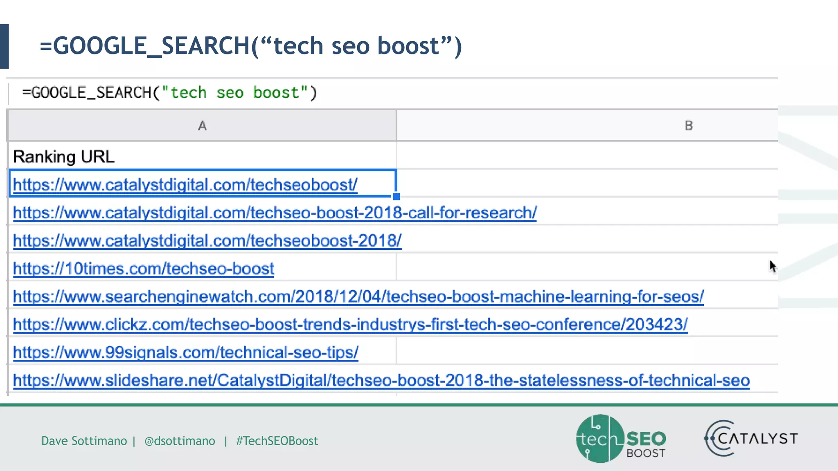Click the '#TechSEOBoost' hashtag in footer
The width and height of the screenshot is (838, 471).
(x=277, y=441)
